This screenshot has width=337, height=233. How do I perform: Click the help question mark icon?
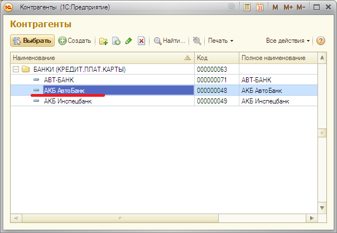[320, 41]
